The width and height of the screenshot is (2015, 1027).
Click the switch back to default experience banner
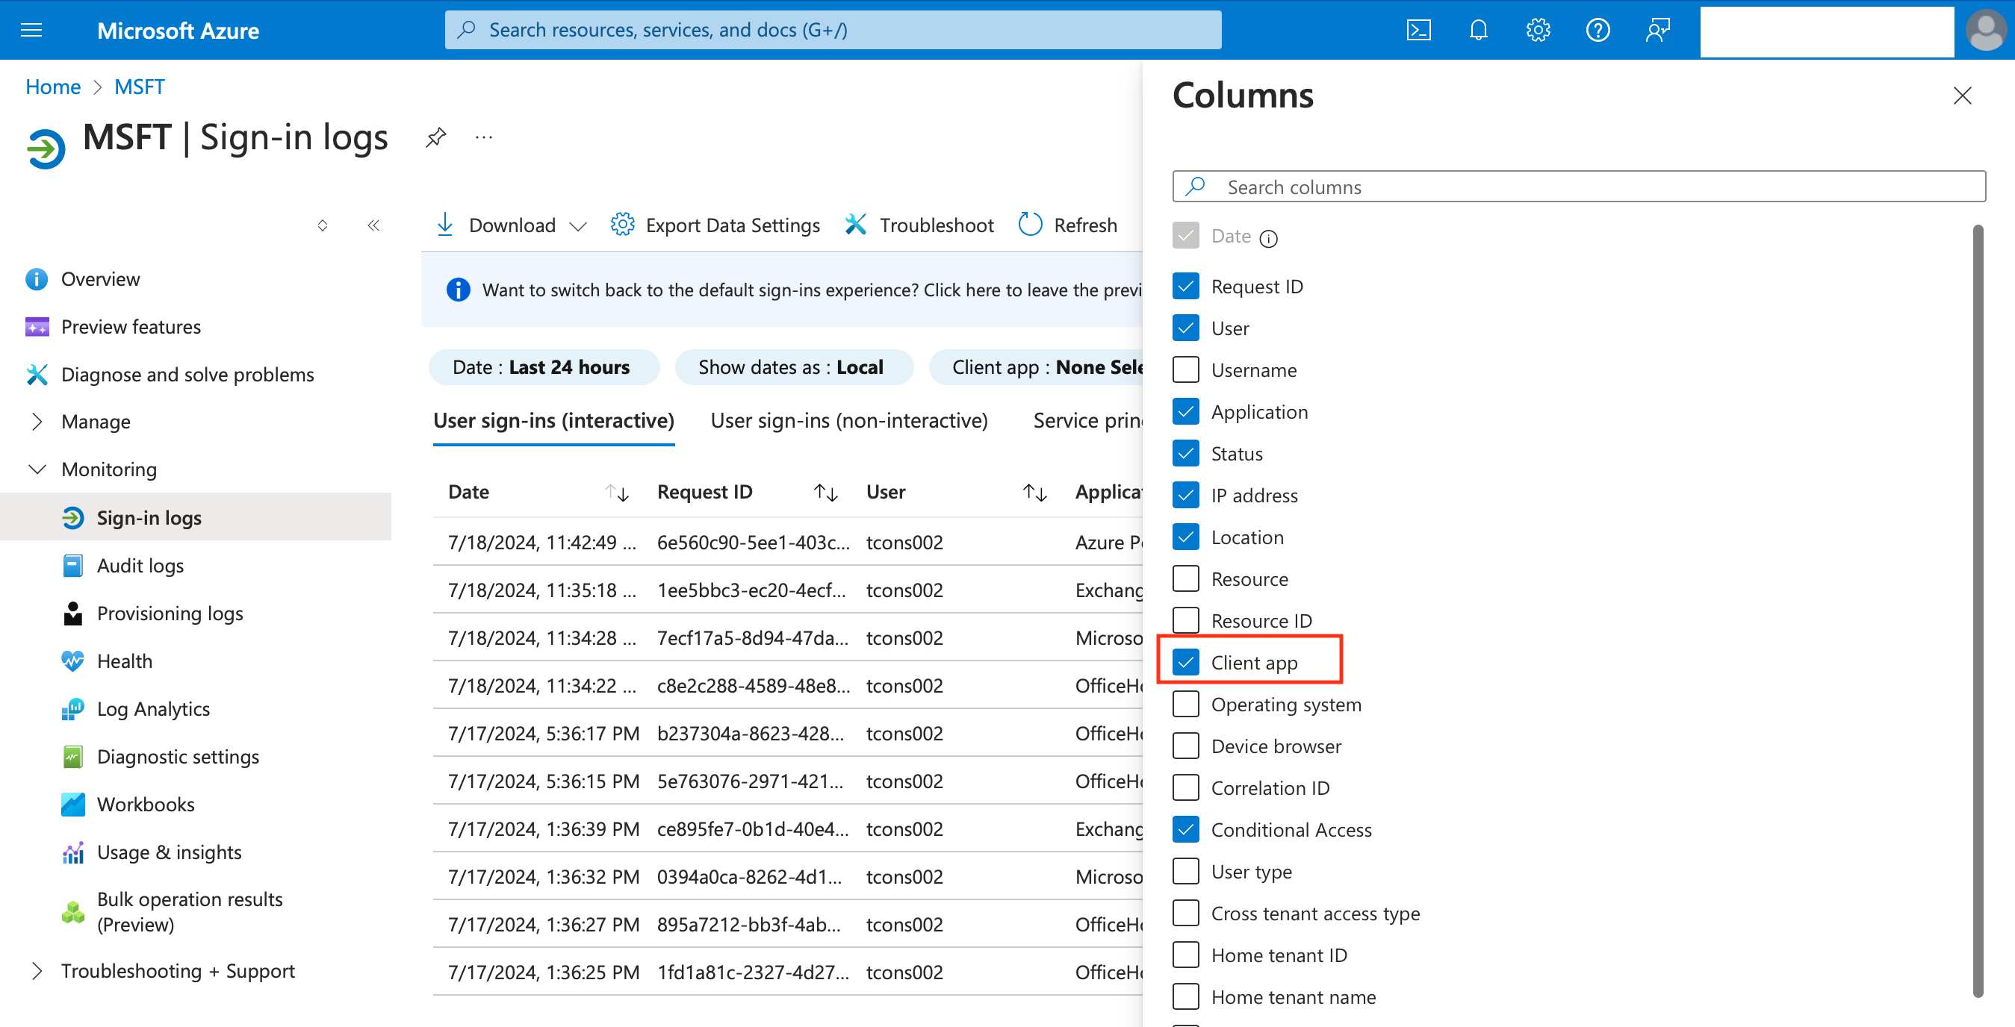tap(782, 290)
